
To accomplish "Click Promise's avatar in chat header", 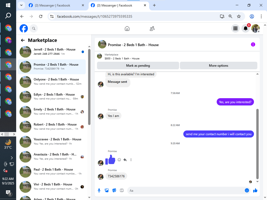I will pyautogui.click(x=102, y=44).
